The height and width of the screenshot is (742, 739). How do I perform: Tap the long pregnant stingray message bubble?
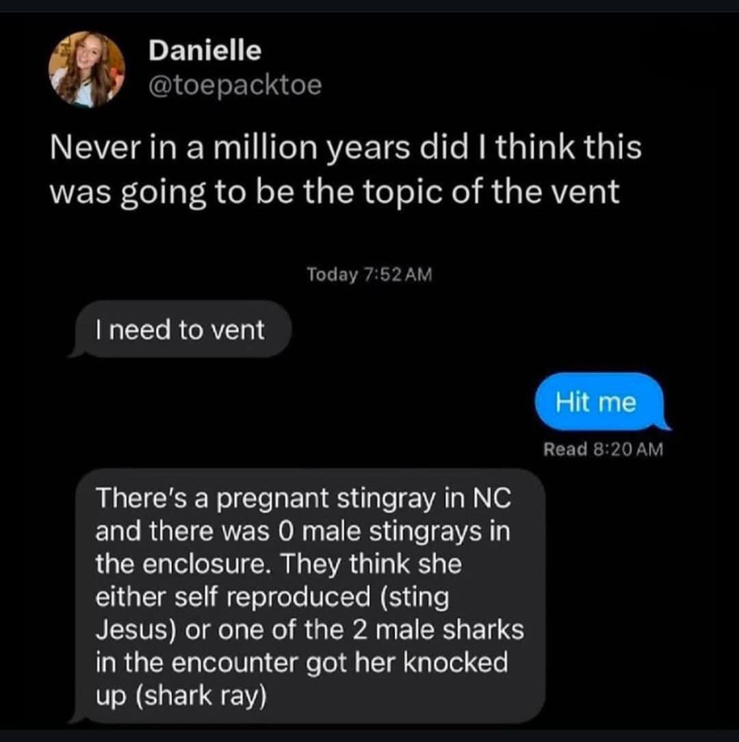point(308,596)
